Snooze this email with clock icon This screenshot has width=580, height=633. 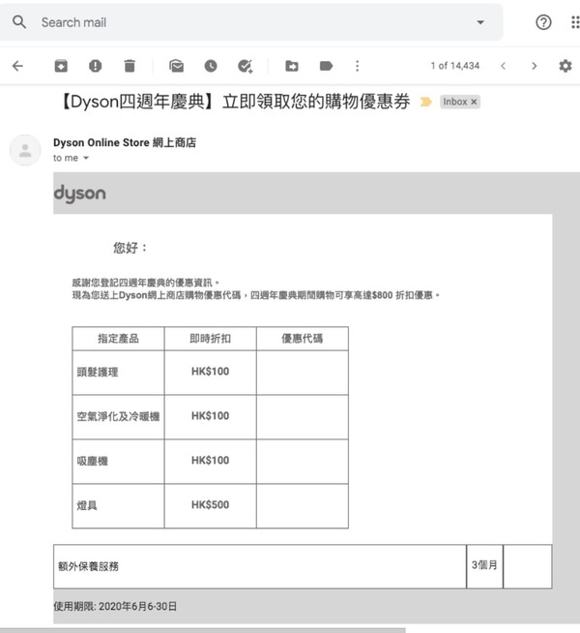coord(211,66)
